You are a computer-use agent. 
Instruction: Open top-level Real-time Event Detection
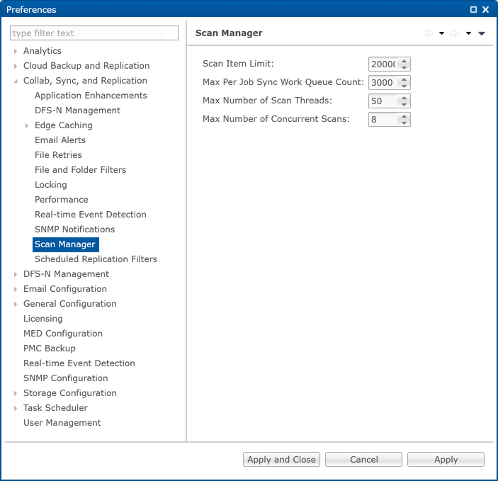[x=79, y=363]
